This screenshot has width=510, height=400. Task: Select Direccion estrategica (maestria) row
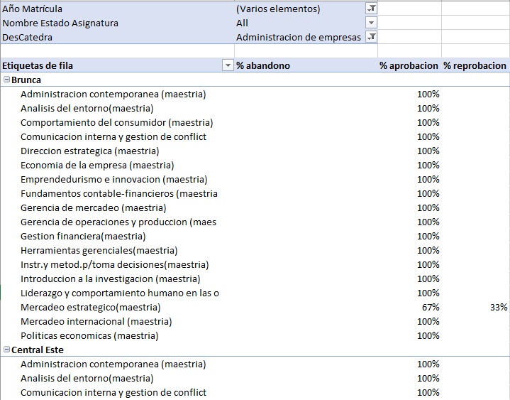point(89,151)
